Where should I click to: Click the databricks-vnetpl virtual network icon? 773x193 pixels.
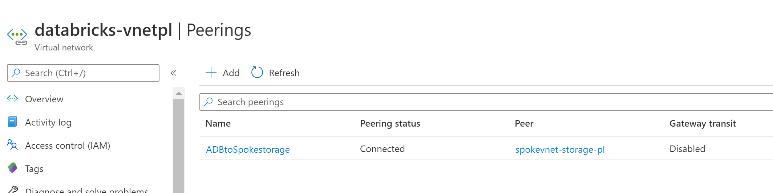[x=17, y=36]
